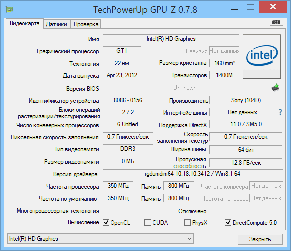The image size is (291, 251).
Task: Toggle the OpenCL checkbox
Action: click(x=106, y=222)
